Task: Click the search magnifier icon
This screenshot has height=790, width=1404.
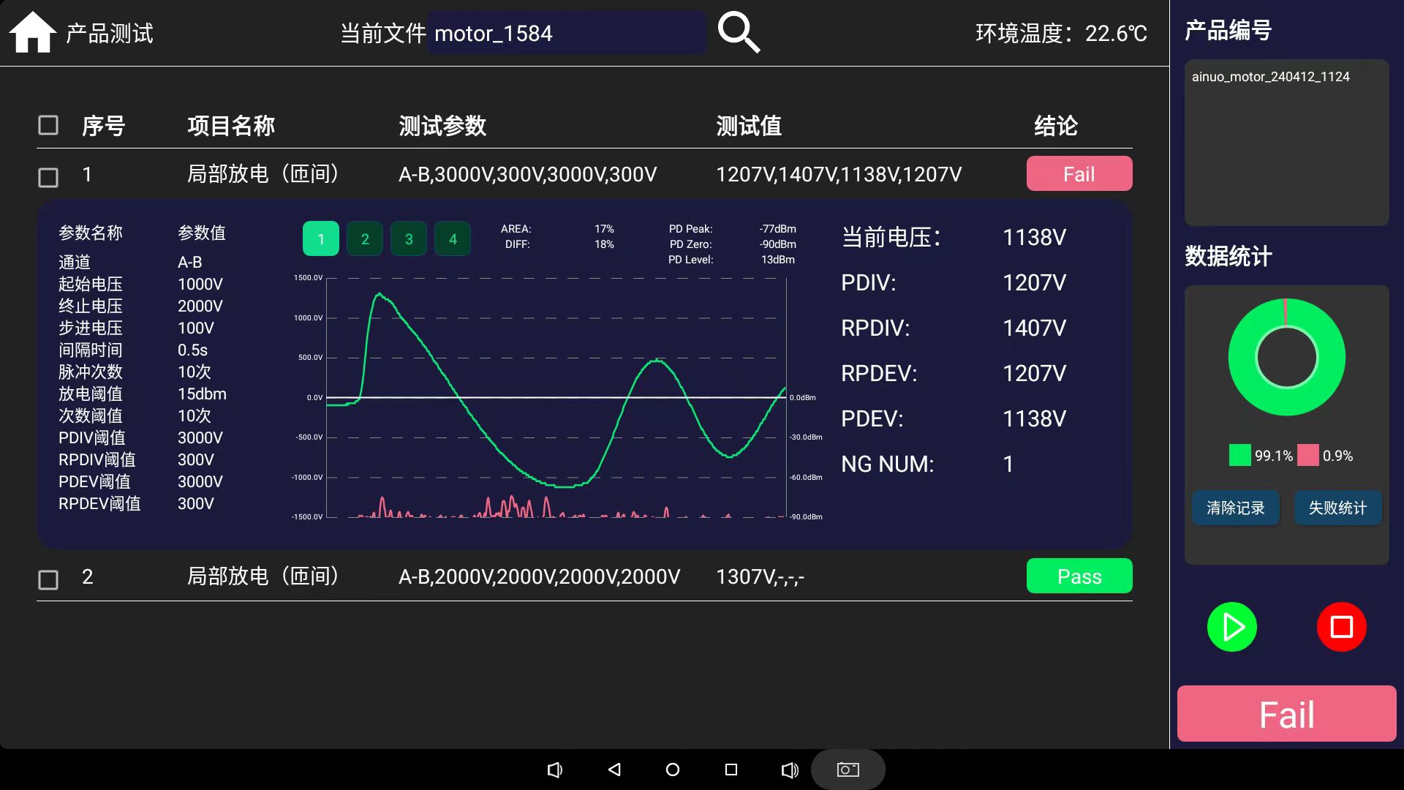Action: point(739,31)
